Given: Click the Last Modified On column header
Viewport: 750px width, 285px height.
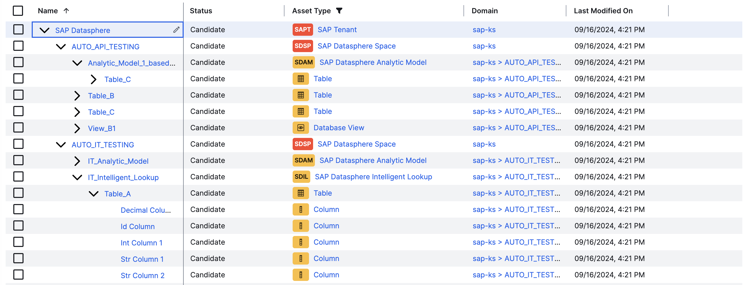Looking at the screenshot, I should (x=603, y=11).
